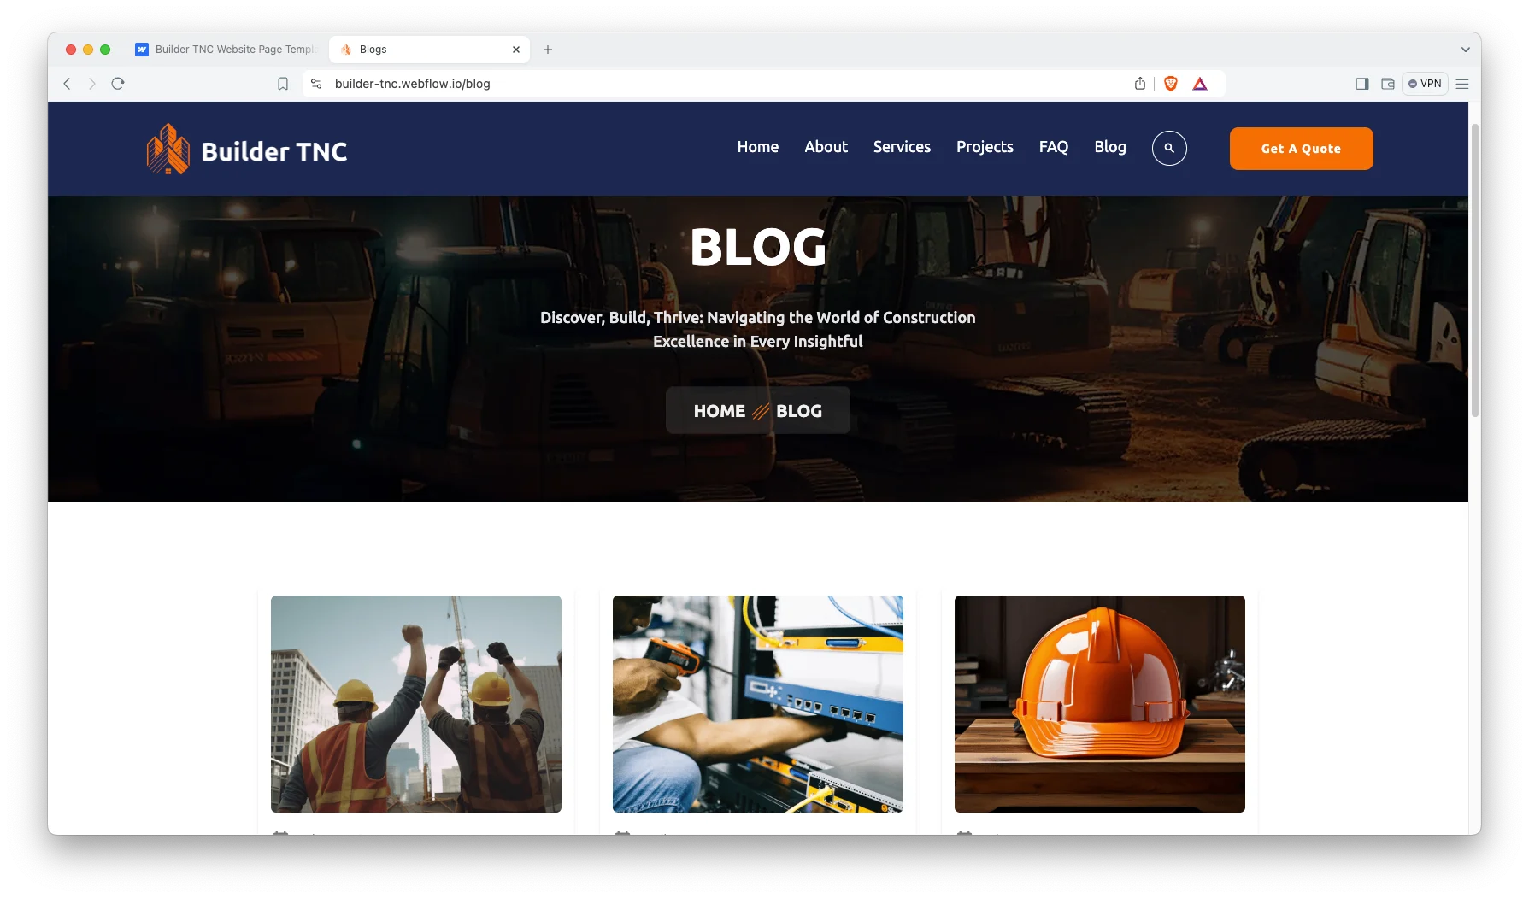The height and width of the screenshot is (898, 1529).
Task: View site information icon beside URL
Action: 316,84
